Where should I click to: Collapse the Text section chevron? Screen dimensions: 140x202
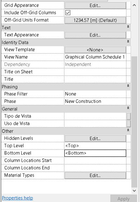point(128,27)
